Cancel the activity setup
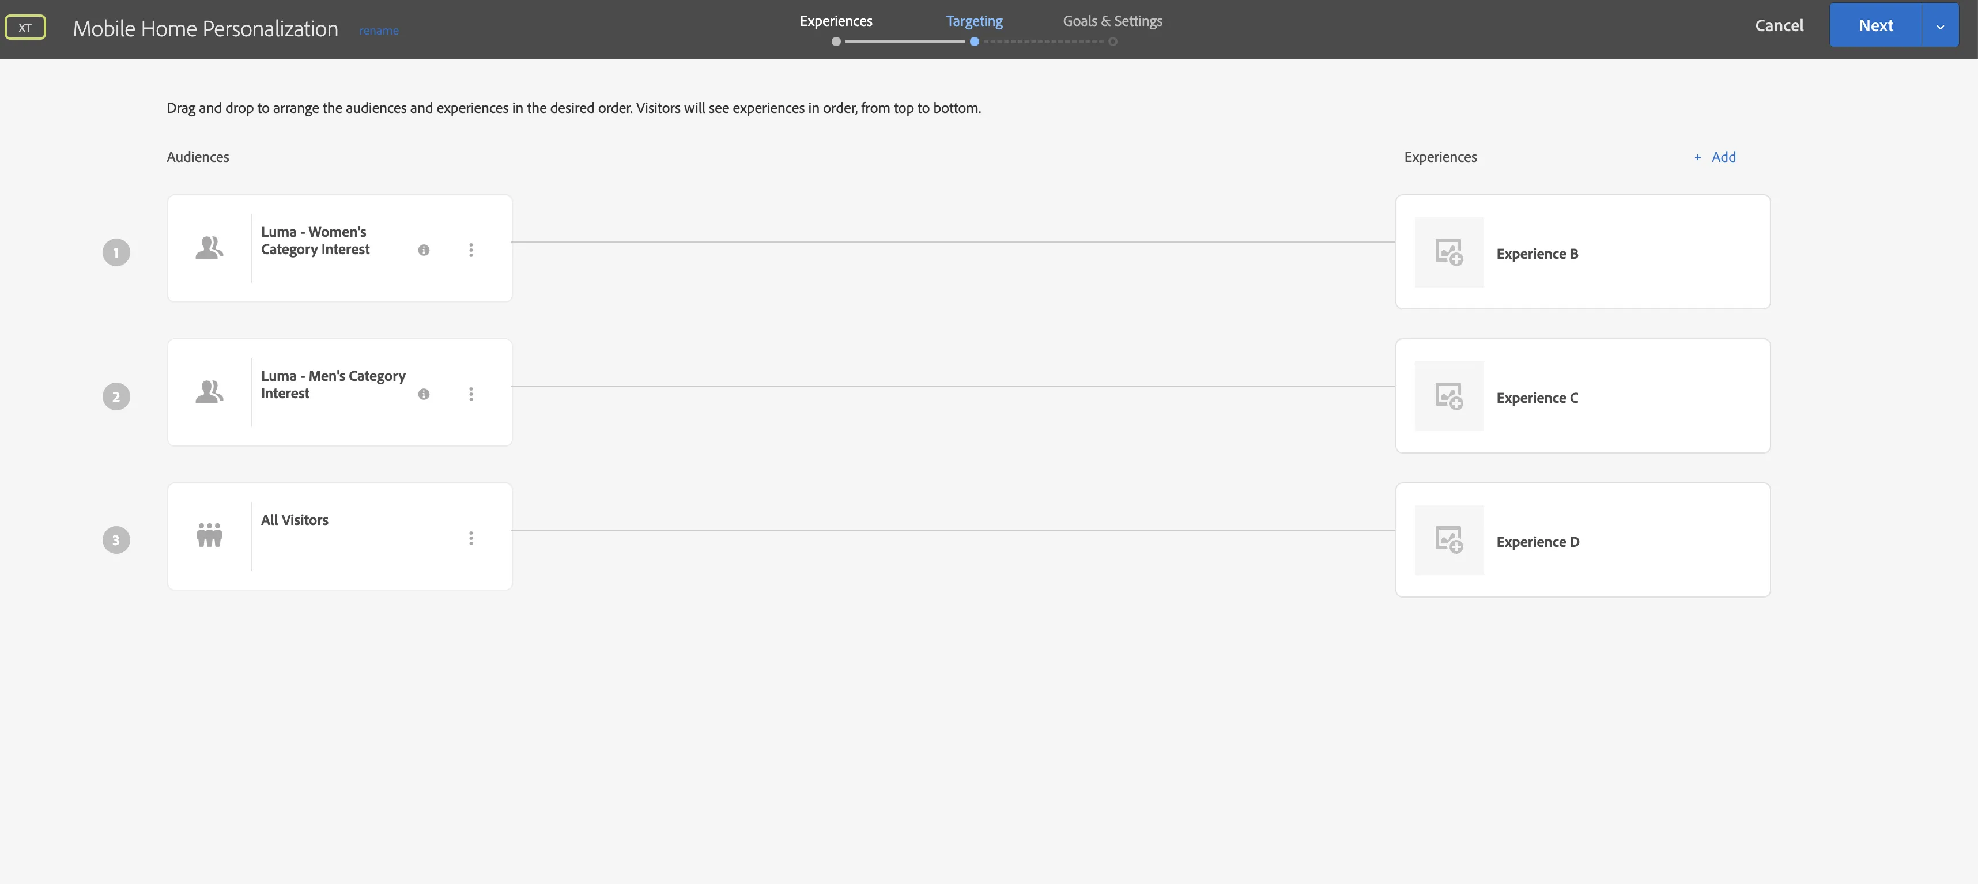The height and width of the screenshot is (884, 1978). tap(1779, 25)
